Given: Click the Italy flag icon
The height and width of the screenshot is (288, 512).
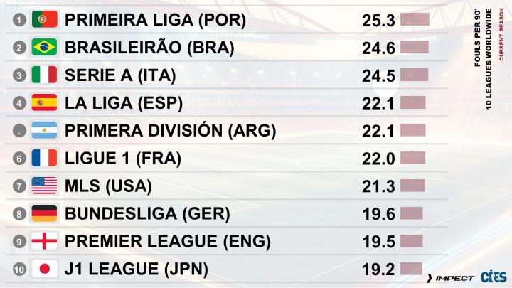Looking at the screenshot, I should tap(44, 75).
